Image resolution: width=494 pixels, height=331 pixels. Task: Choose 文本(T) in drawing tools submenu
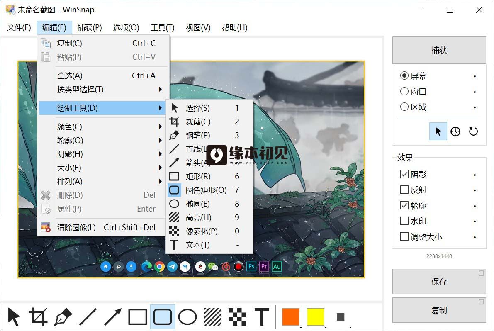click(x=209, y=245)
